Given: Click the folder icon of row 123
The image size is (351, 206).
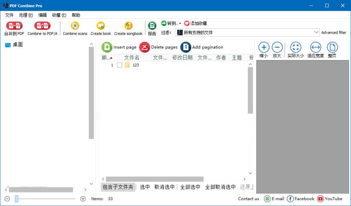Looking at the screenshot, I should coord(127,65).
